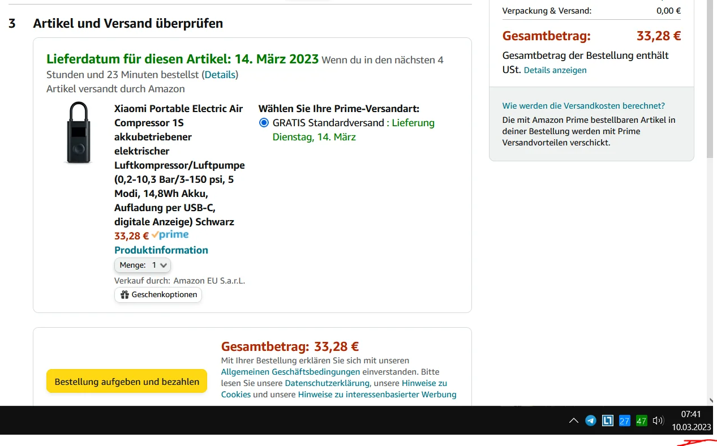Image resolution: width=717 pixels, height=446 pixels.
Task: Open Allgemeinen Geschäftsbedingungen link
Action: (290, 372)
